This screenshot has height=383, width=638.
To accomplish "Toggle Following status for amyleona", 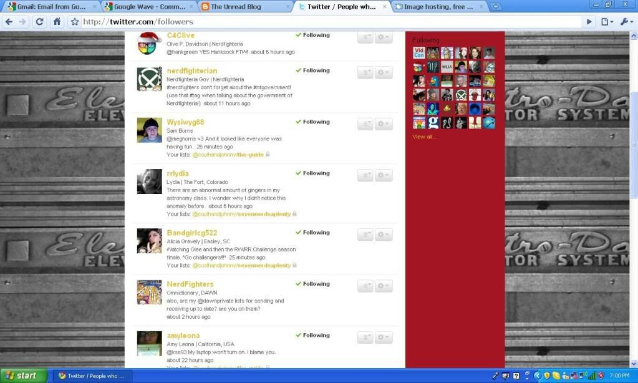I will tap(312, 335).
